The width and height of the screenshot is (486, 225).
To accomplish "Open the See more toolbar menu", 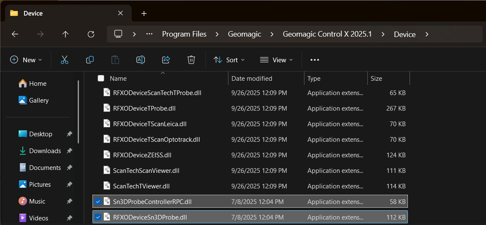I will [315, 60].
